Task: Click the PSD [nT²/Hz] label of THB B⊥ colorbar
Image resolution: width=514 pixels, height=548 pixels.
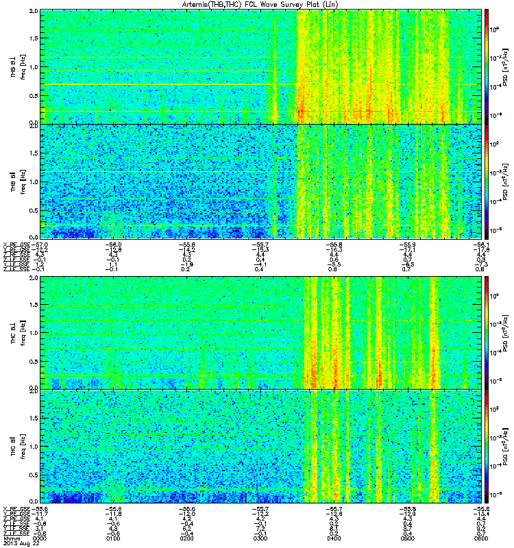Action: pos(506,67)
